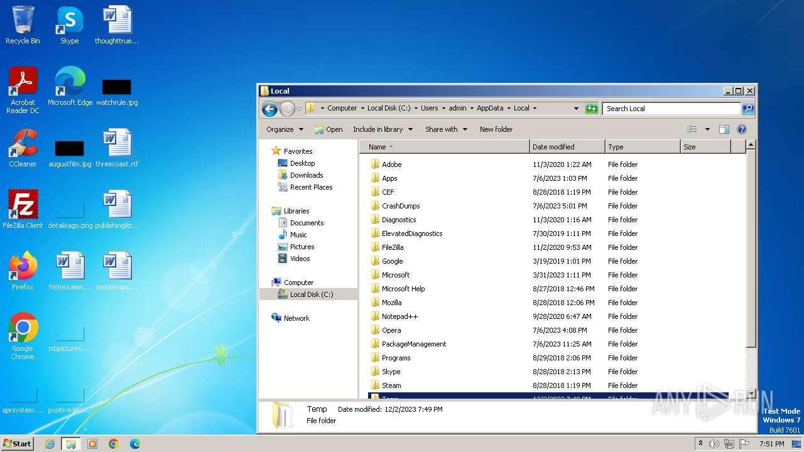Sort by the Type column header

pyautogui.click(x=643, y=147)
